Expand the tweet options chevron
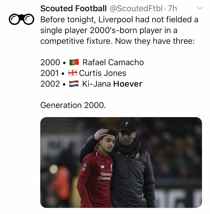The image size is (210, 214). [200, 8]
